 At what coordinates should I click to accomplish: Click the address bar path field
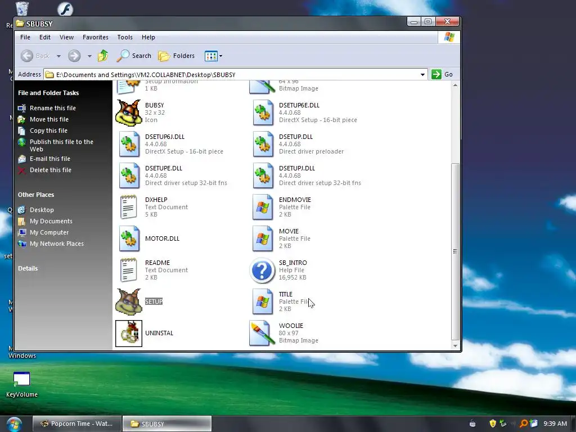(235, 75)
